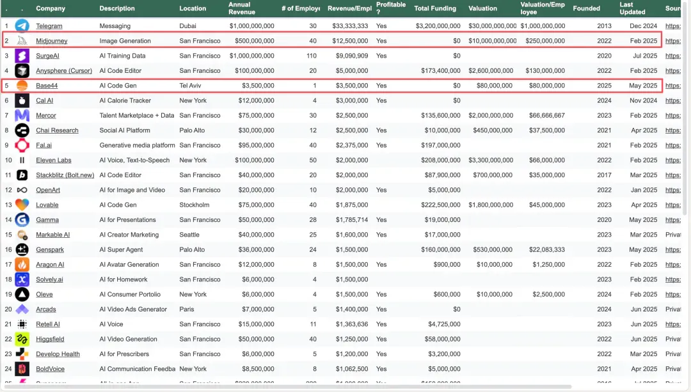Click the Cal AI apple logo icon
691x392 pixels.
(x=22, y=100)
